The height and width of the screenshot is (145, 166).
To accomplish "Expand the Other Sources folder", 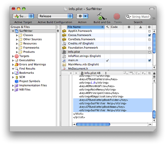I will pos(17,39).
